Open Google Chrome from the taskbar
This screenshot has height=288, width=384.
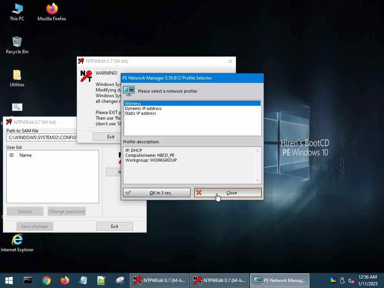tap(46, 280)
